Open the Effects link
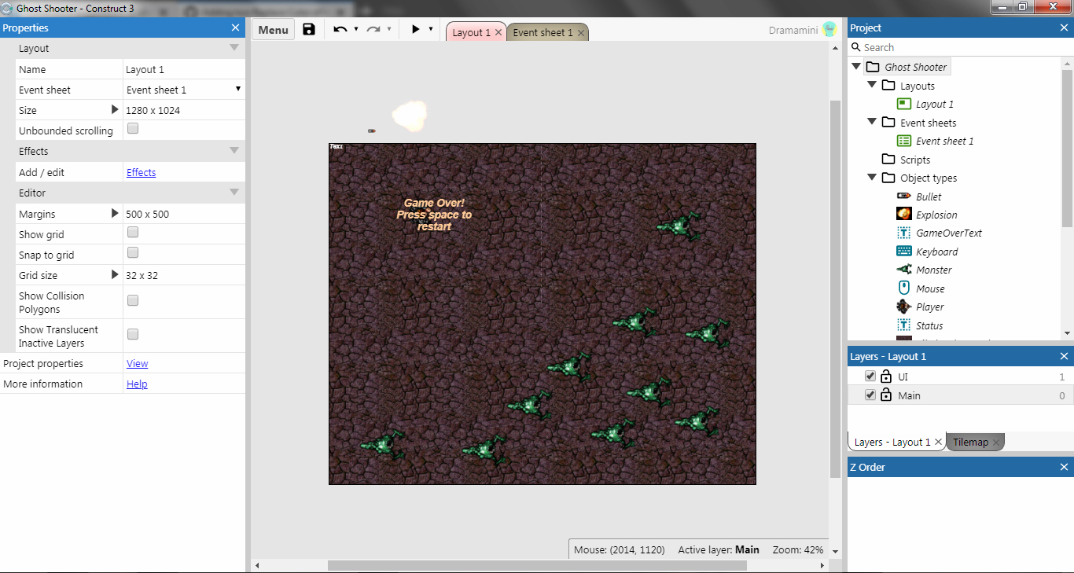This screenshot has width=1074, height=573. (142, 172)
